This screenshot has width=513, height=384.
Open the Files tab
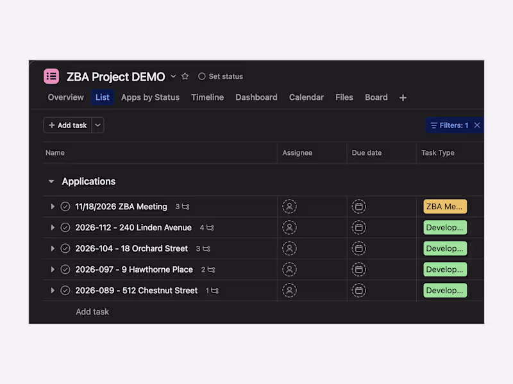click(x=344, y=97)
